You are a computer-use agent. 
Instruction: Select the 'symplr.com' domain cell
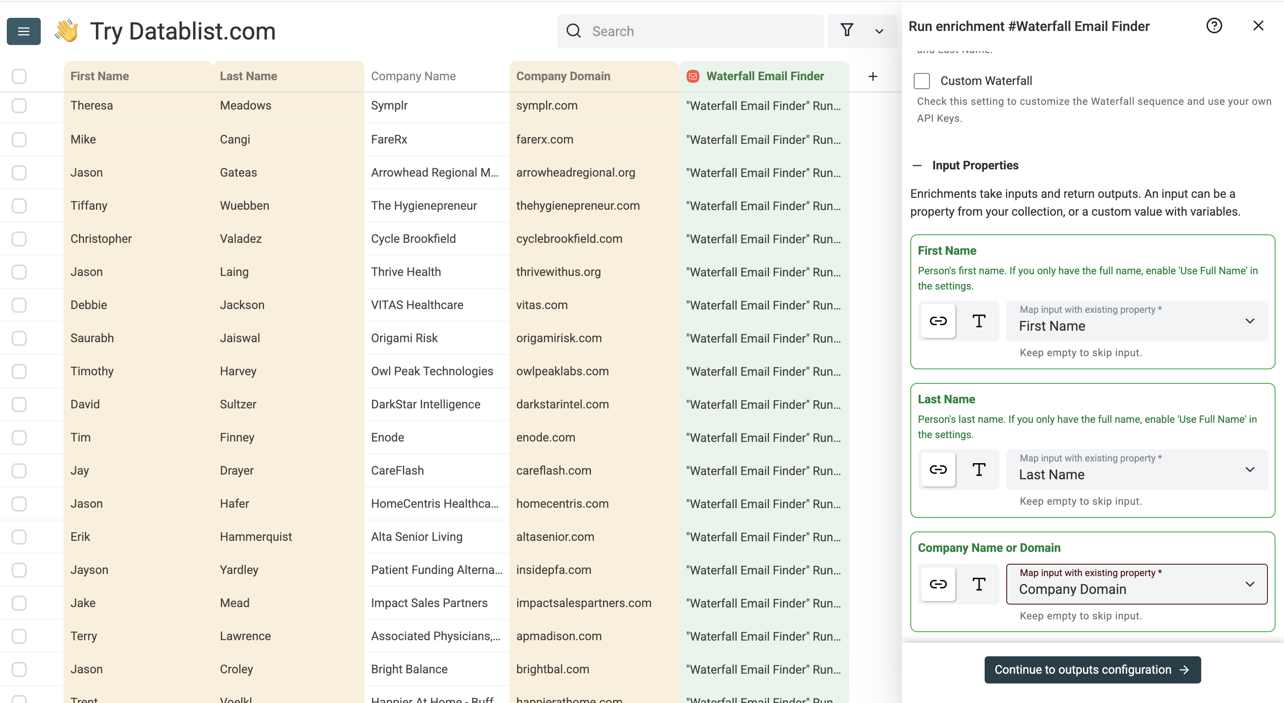pyautogui.click(x=594, y=106)
